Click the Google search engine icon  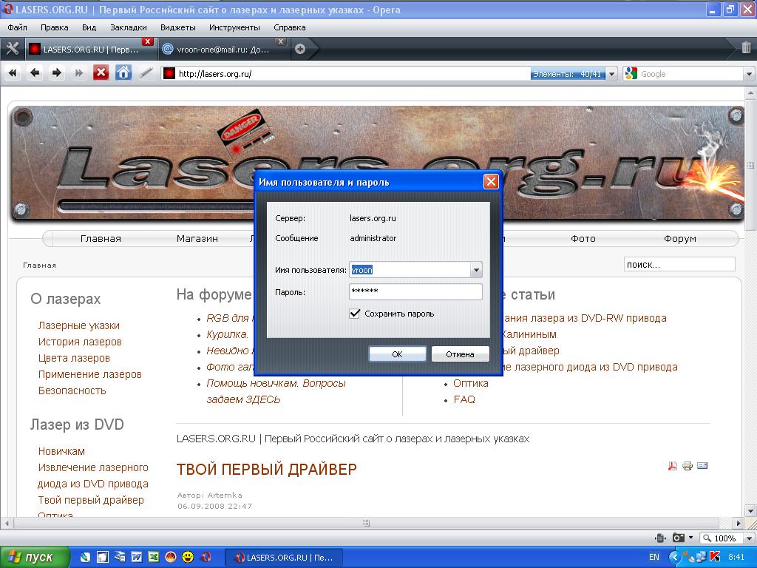(631, 73)
